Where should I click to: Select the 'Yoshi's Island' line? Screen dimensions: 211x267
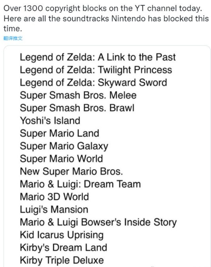click(50, 120)
